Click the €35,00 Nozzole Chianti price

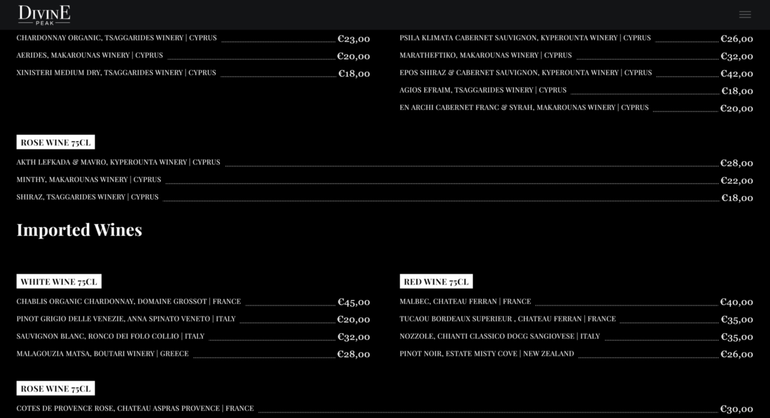(x=737, y=337)
